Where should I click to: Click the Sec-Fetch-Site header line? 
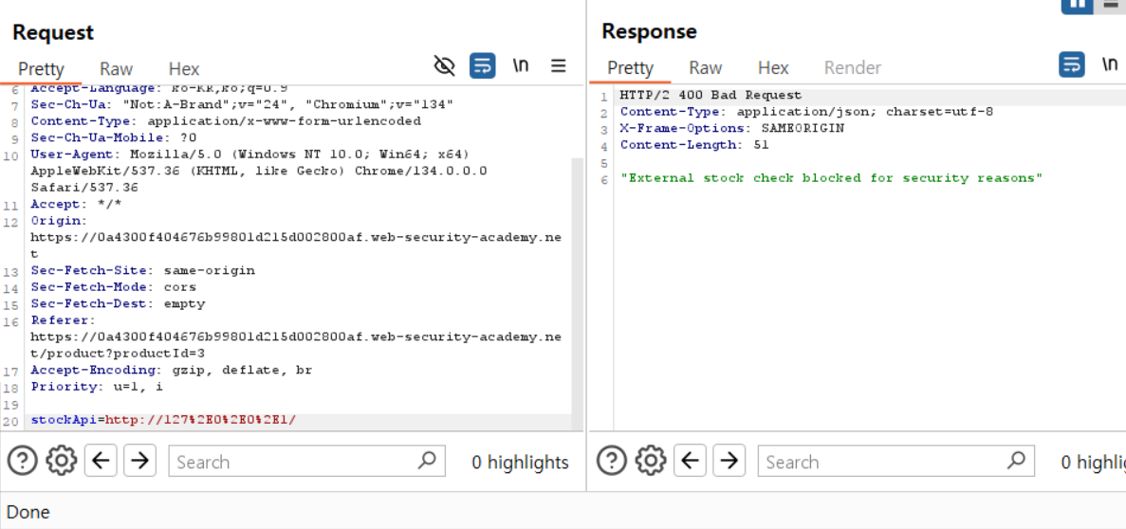(x=143, y=270)
